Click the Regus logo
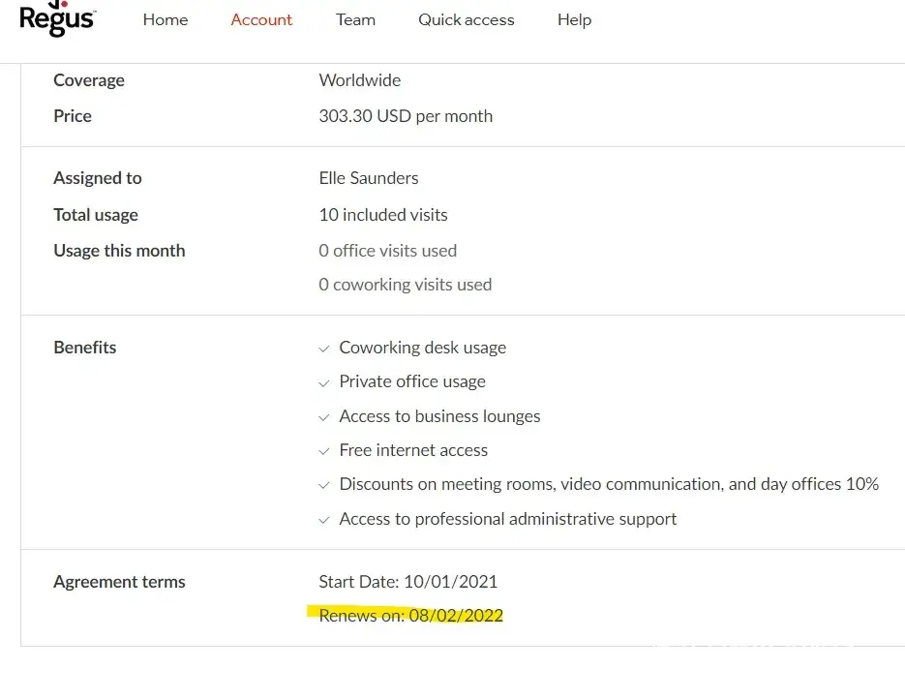Viewport: 905px width, 699px height. pos(57,18)
